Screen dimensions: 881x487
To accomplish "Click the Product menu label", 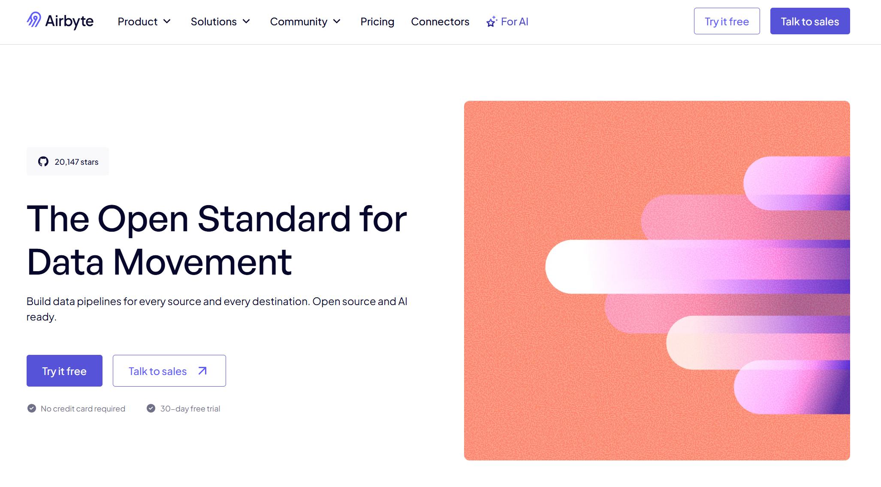I will coord(138,21).
